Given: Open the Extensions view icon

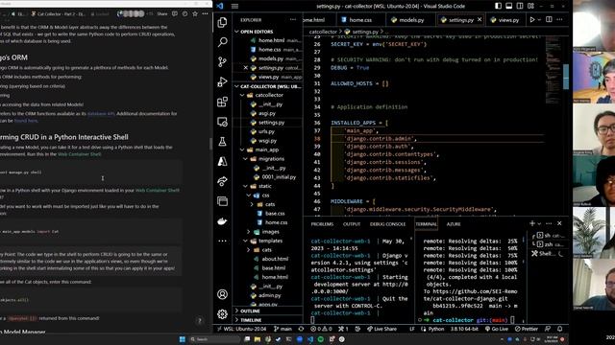Looking at the screenshot, I should click(x=222, y=102).
